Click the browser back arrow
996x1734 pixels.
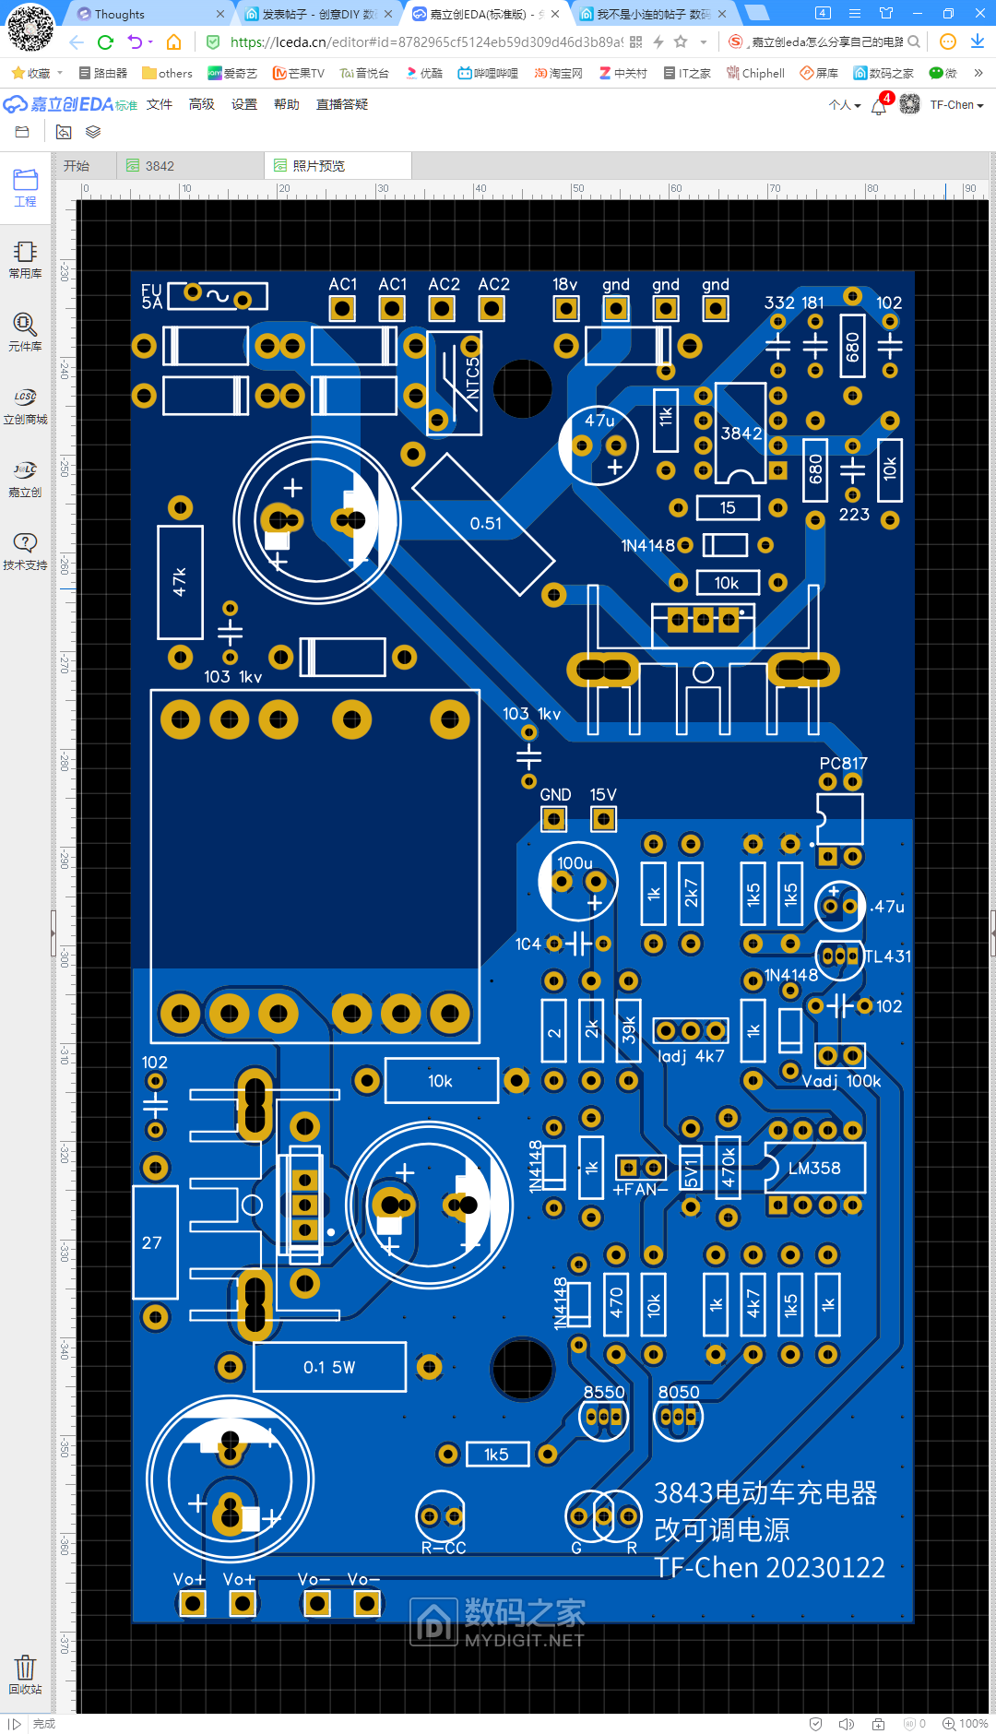coord(77,42)
